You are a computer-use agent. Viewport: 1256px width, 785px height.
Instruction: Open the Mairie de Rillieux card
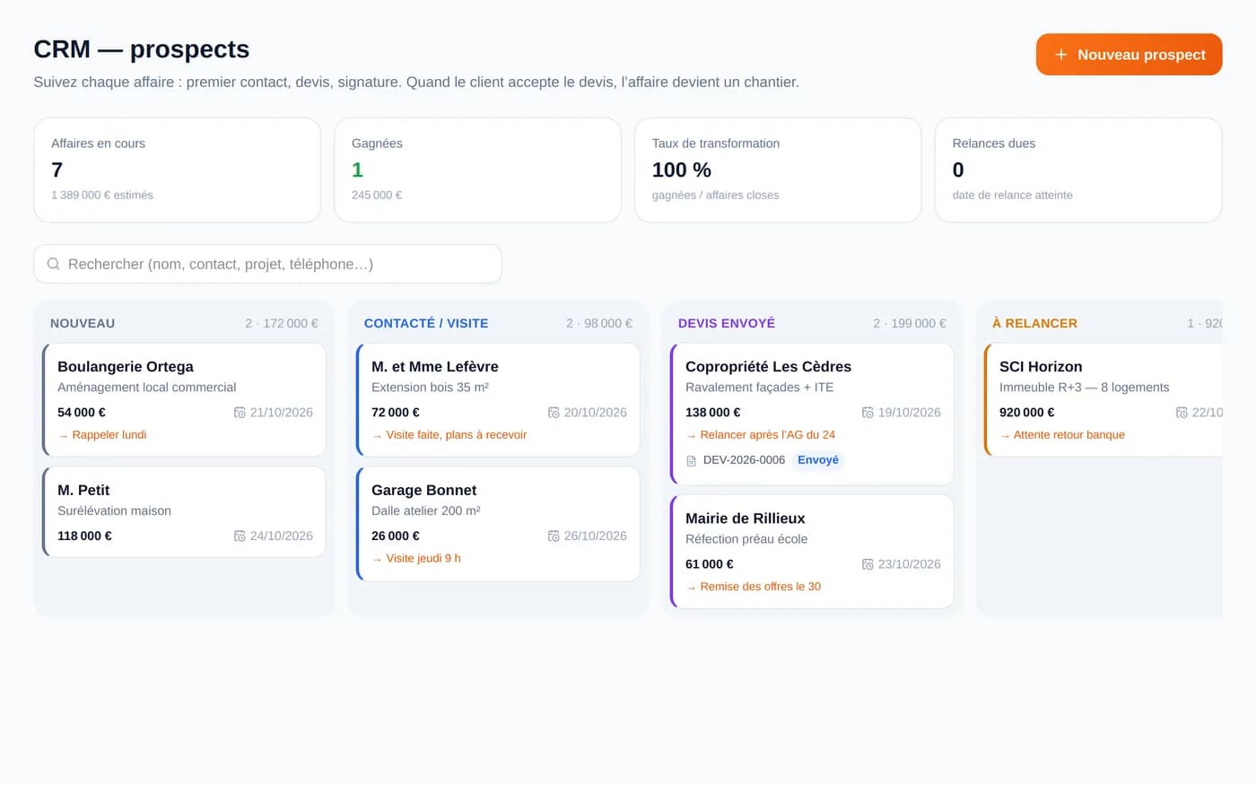pyautogui.click(x=812, y=552)
